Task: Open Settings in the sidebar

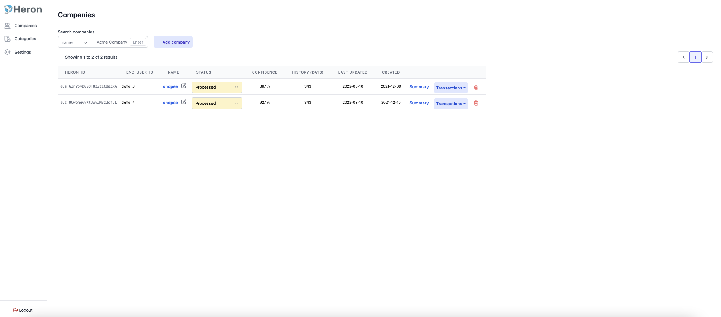Action: [18, 52]
